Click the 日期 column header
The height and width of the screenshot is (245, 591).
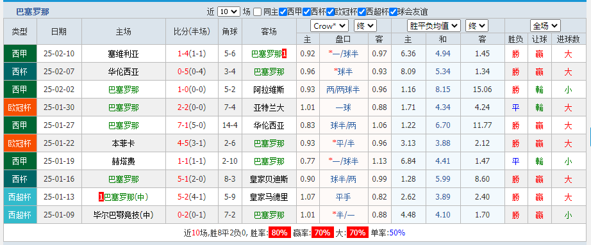pyautogui.click(x=59, y=31)
